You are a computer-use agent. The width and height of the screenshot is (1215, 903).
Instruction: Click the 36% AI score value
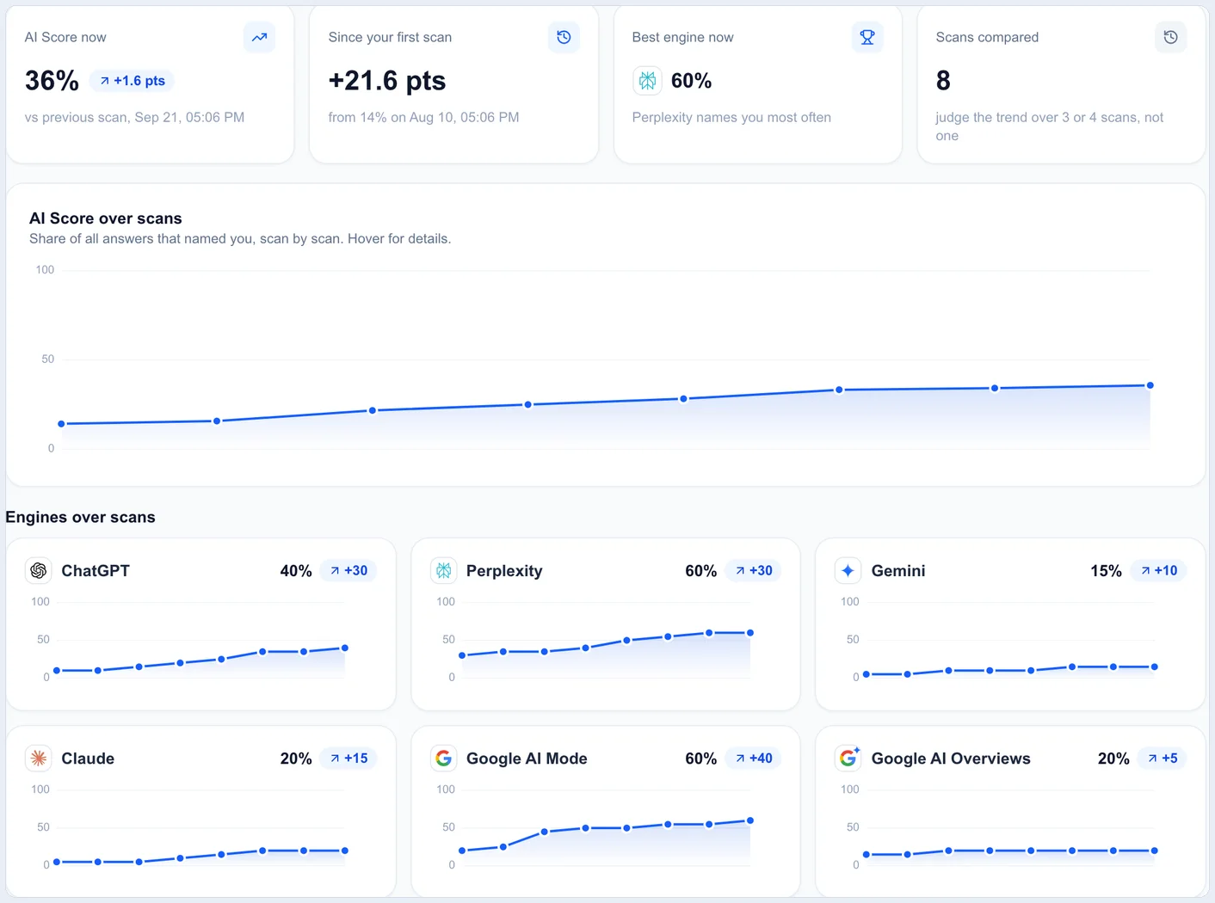coord(52,81)
